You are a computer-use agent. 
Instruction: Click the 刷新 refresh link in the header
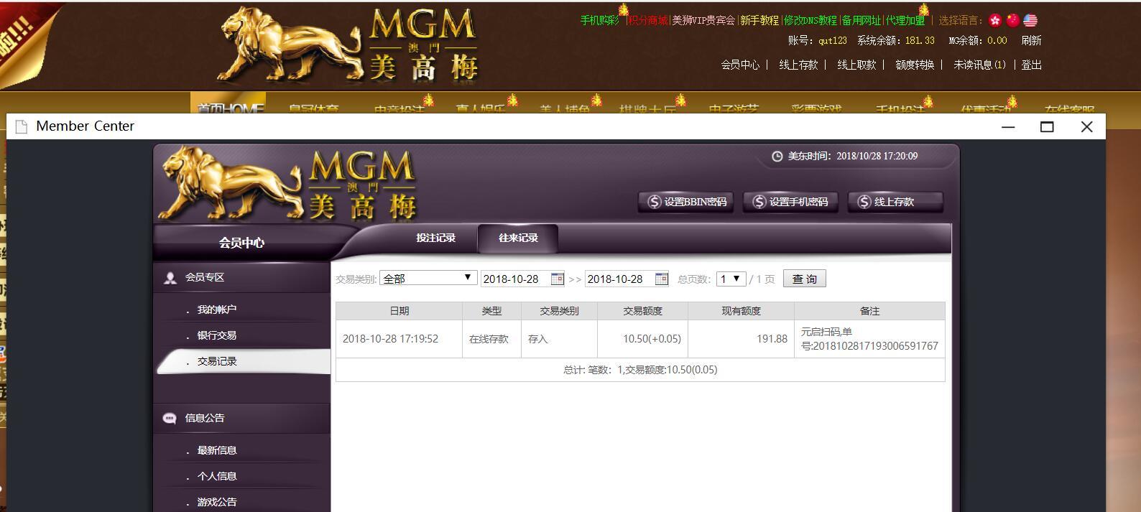[x=1031, y=41]
